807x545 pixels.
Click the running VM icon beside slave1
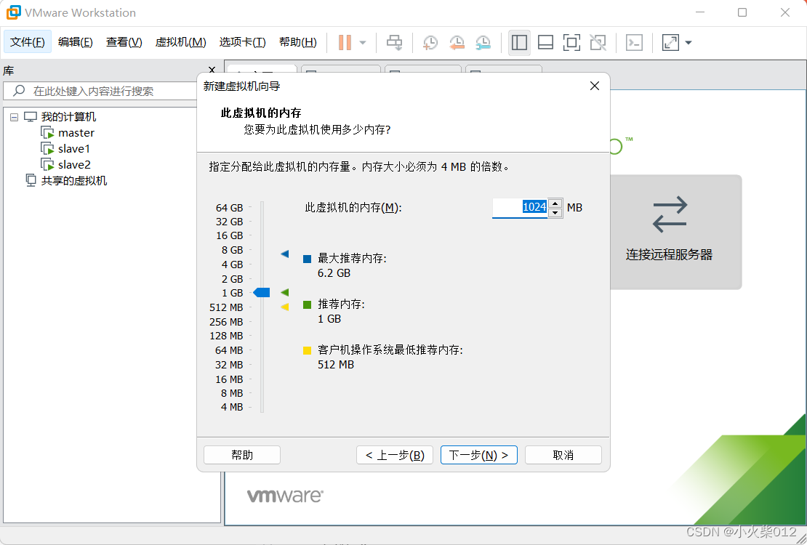[47, 149]
